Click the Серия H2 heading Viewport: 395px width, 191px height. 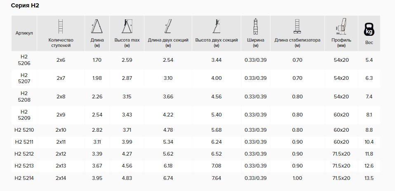(25, 6)
